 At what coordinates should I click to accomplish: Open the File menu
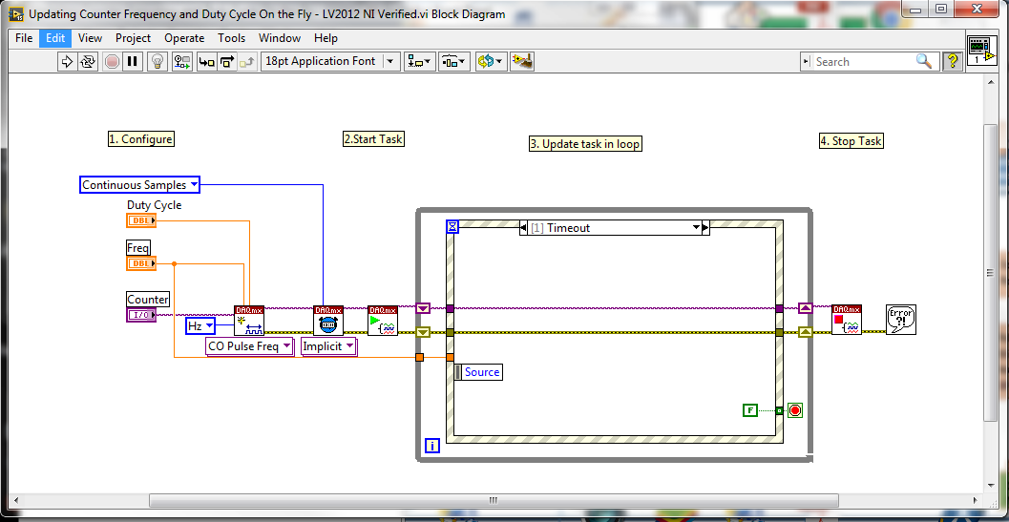[24, 38]
